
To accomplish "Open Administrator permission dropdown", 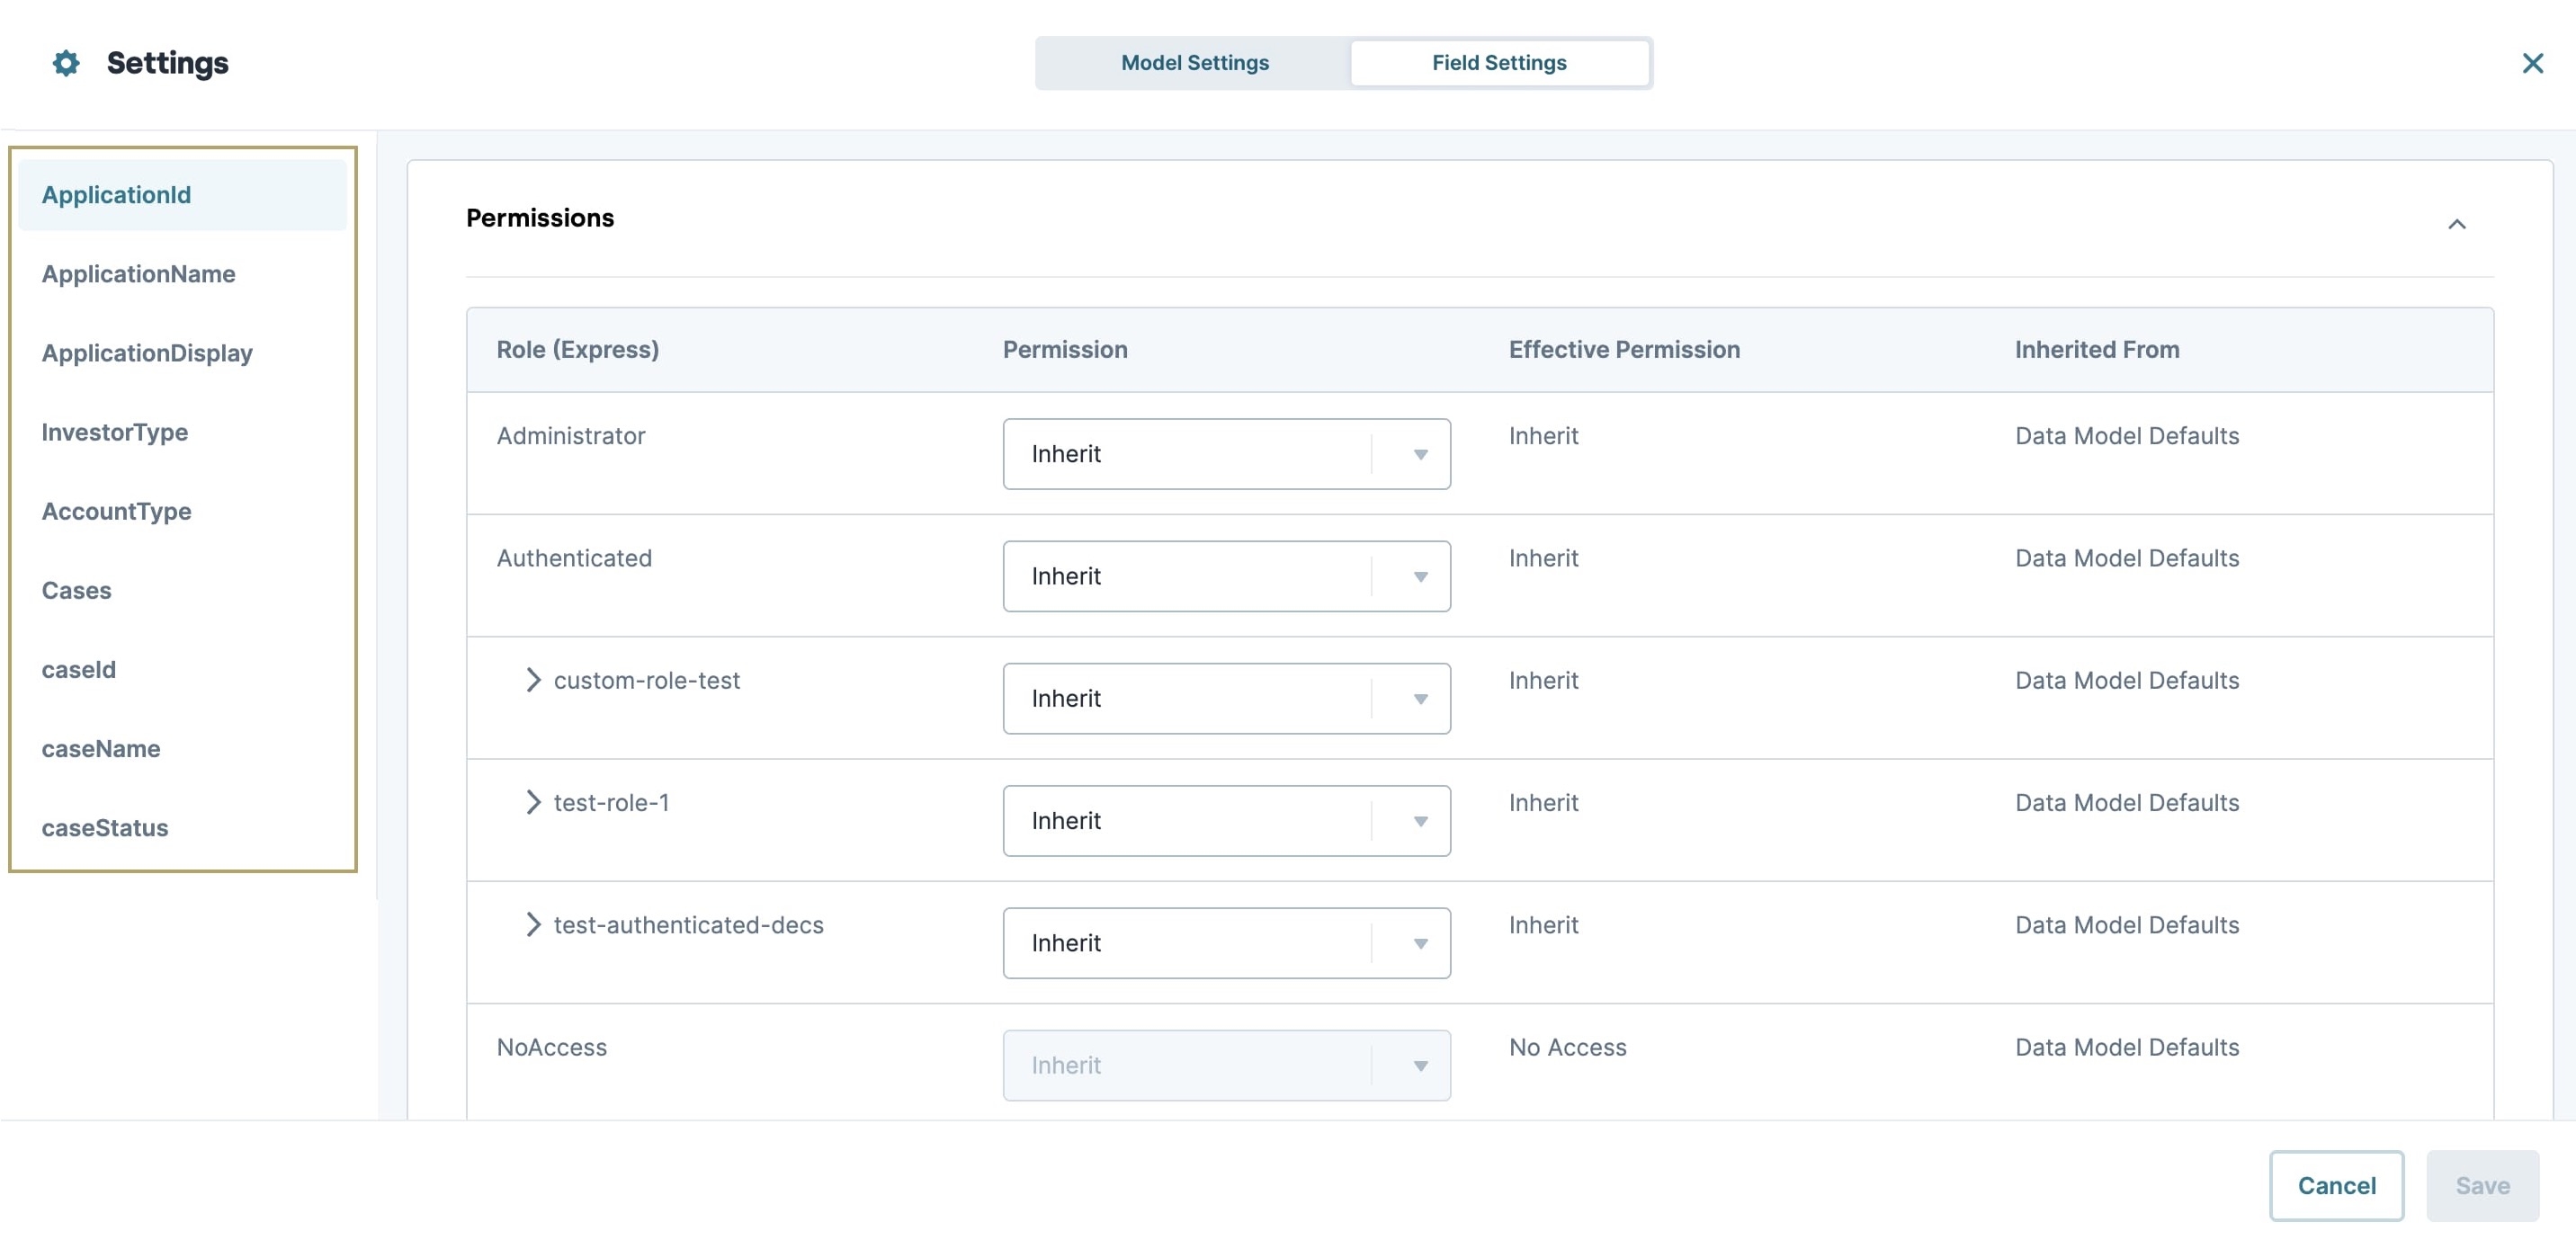I will [1226, 454].
